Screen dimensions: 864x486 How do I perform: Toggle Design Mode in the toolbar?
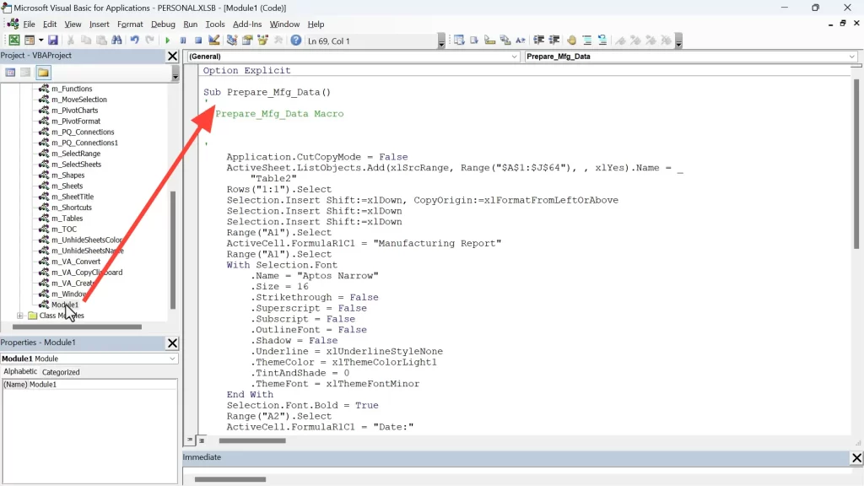214,40
